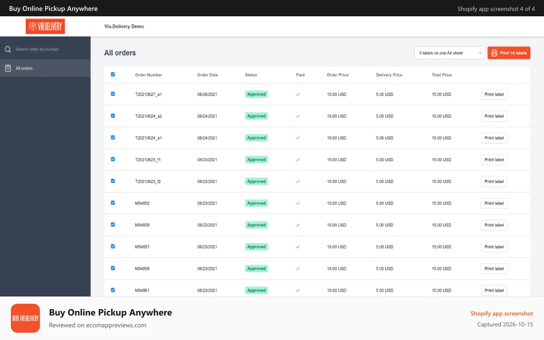Click paid checkmark for order T20210627_a1

tap(298, 94)
